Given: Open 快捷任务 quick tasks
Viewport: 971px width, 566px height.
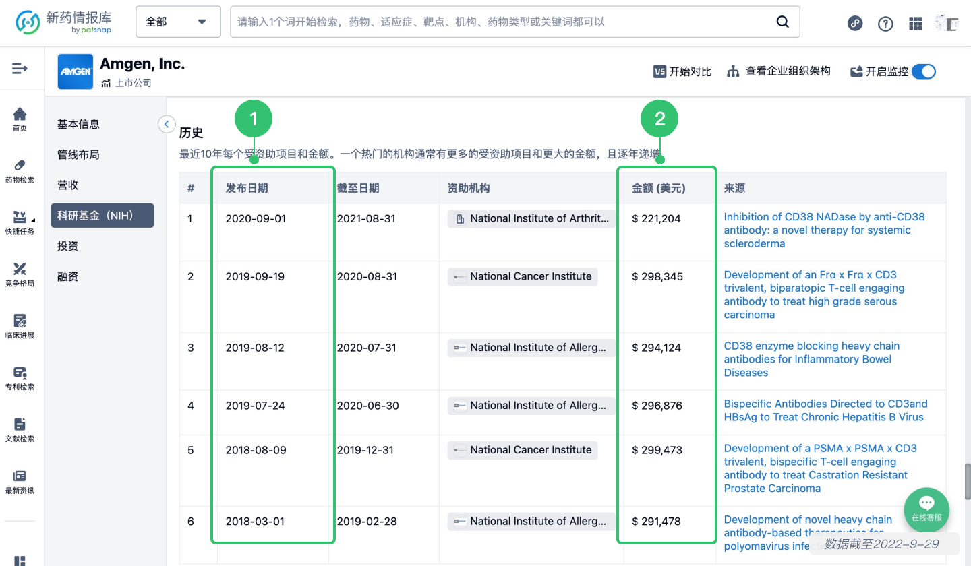Looking at the screenshot, I should coord(20,223).
